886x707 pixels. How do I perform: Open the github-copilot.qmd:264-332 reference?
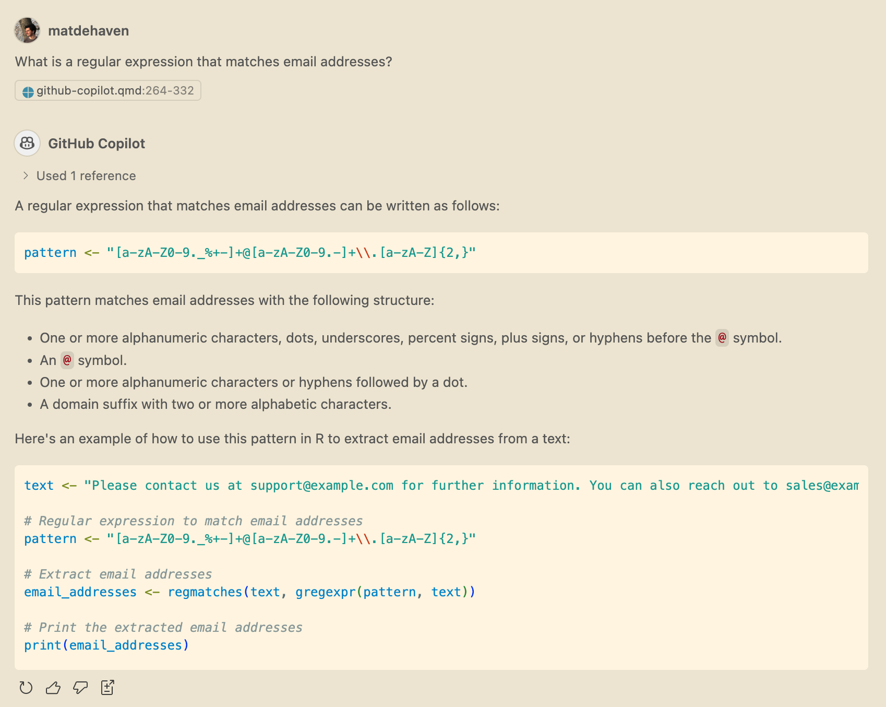[115, 91]
